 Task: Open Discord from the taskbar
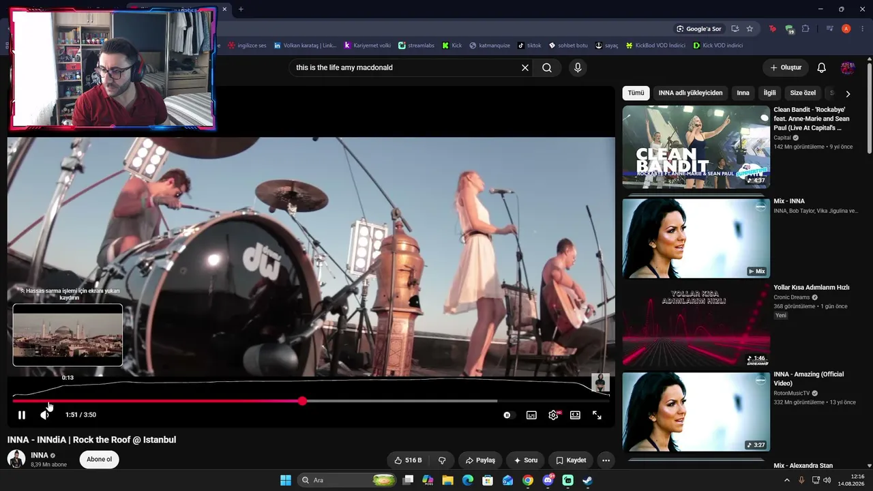(x=548, y=480)
